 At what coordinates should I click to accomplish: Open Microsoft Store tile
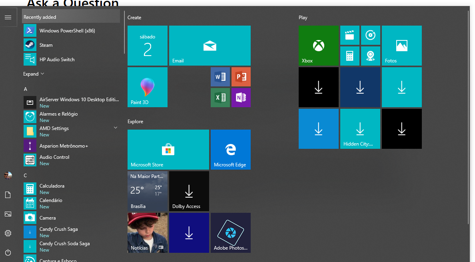(168, 150)
